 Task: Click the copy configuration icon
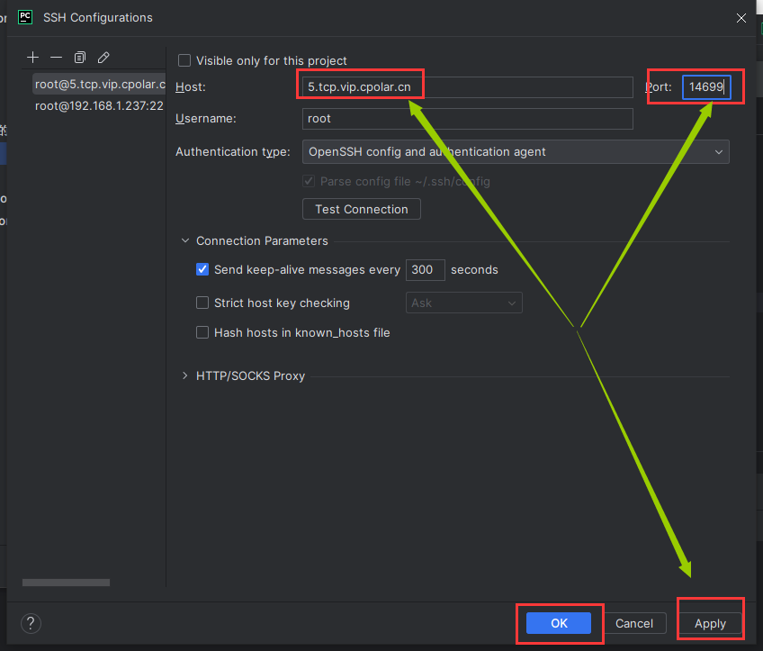[80, 58]
